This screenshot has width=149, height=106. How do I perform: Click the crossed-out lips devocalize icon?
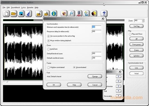pos(64,14)
